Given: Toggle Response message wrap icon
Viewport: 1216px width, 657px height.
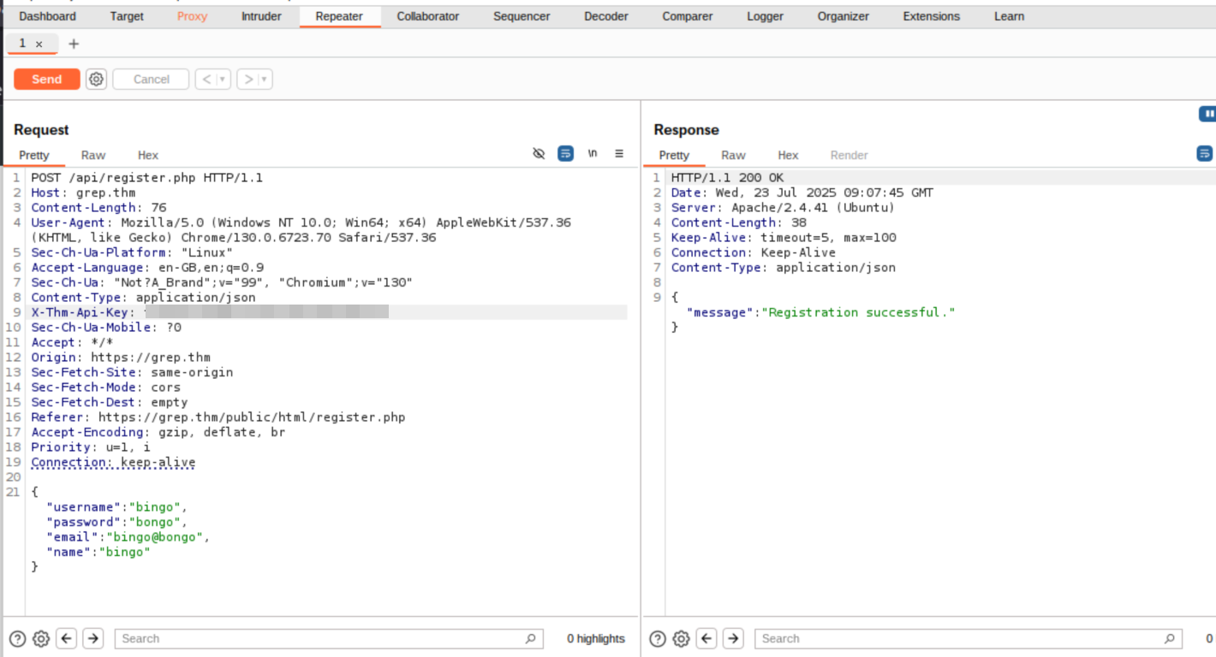Looking at the screenshot, I should click(1205, 154).
